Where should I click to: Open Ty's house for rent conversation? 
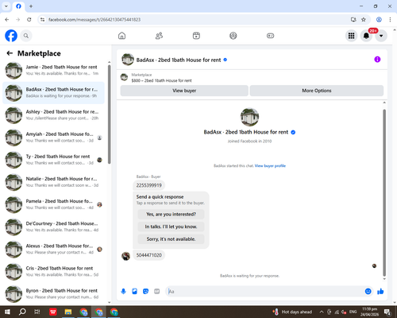pyautogui.click(x=53, y=160)
